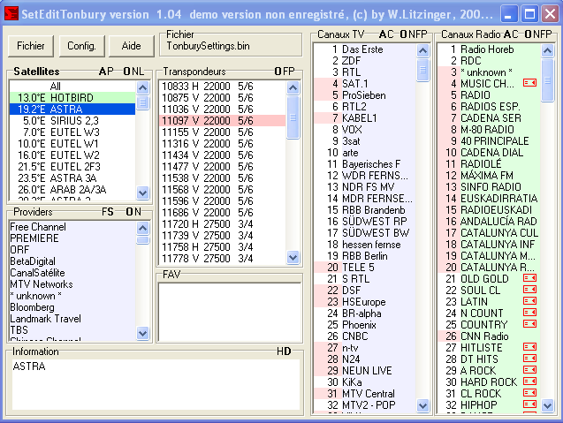Click the encryption icon beside DT HITS

529,359
